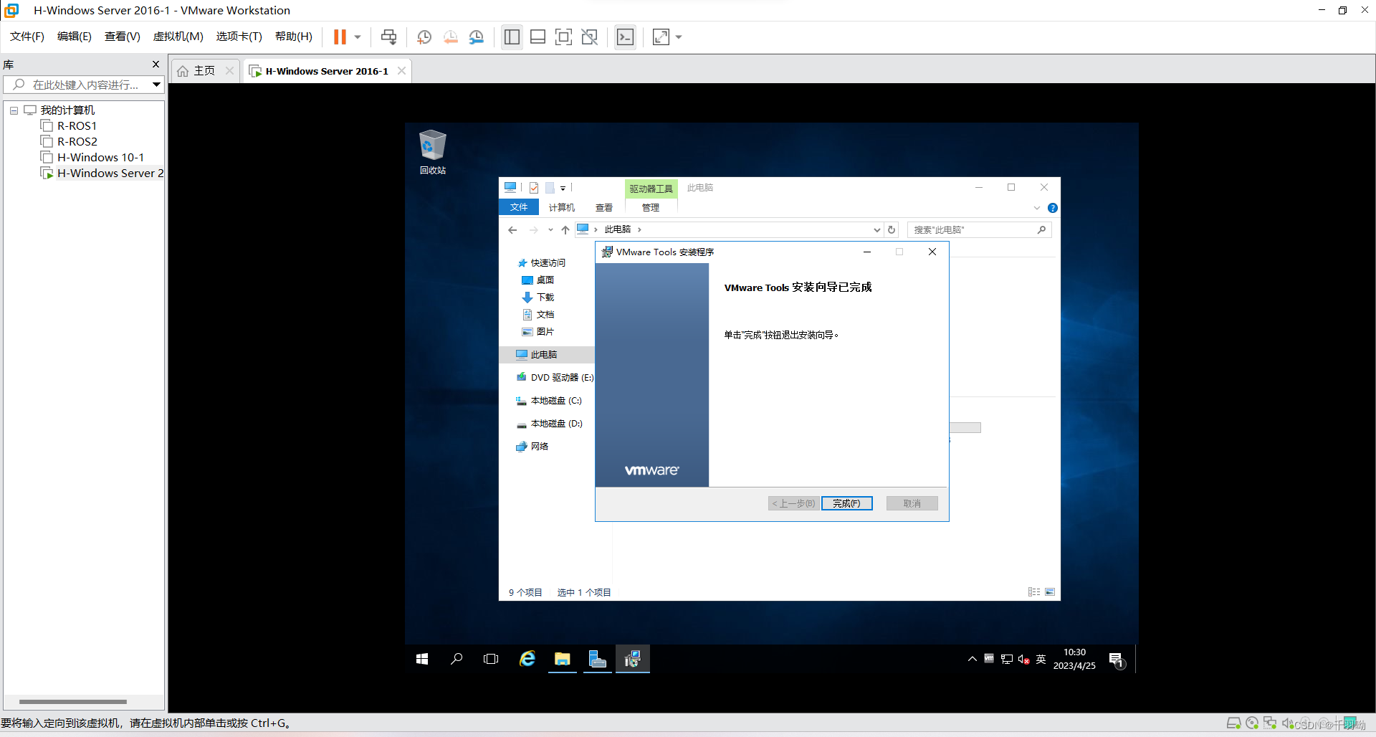The image size is (1376, 737).
Task: Select 桌面 in navigation pane
Action: 537,280
